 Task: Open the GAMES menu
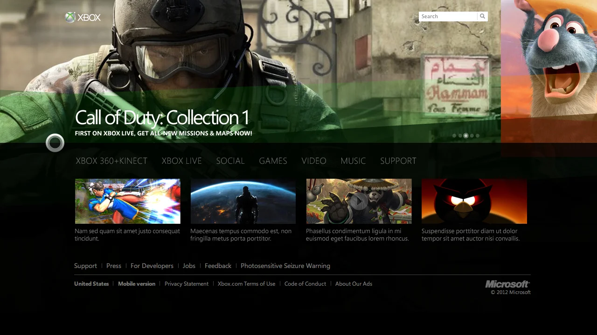(273, 161)
